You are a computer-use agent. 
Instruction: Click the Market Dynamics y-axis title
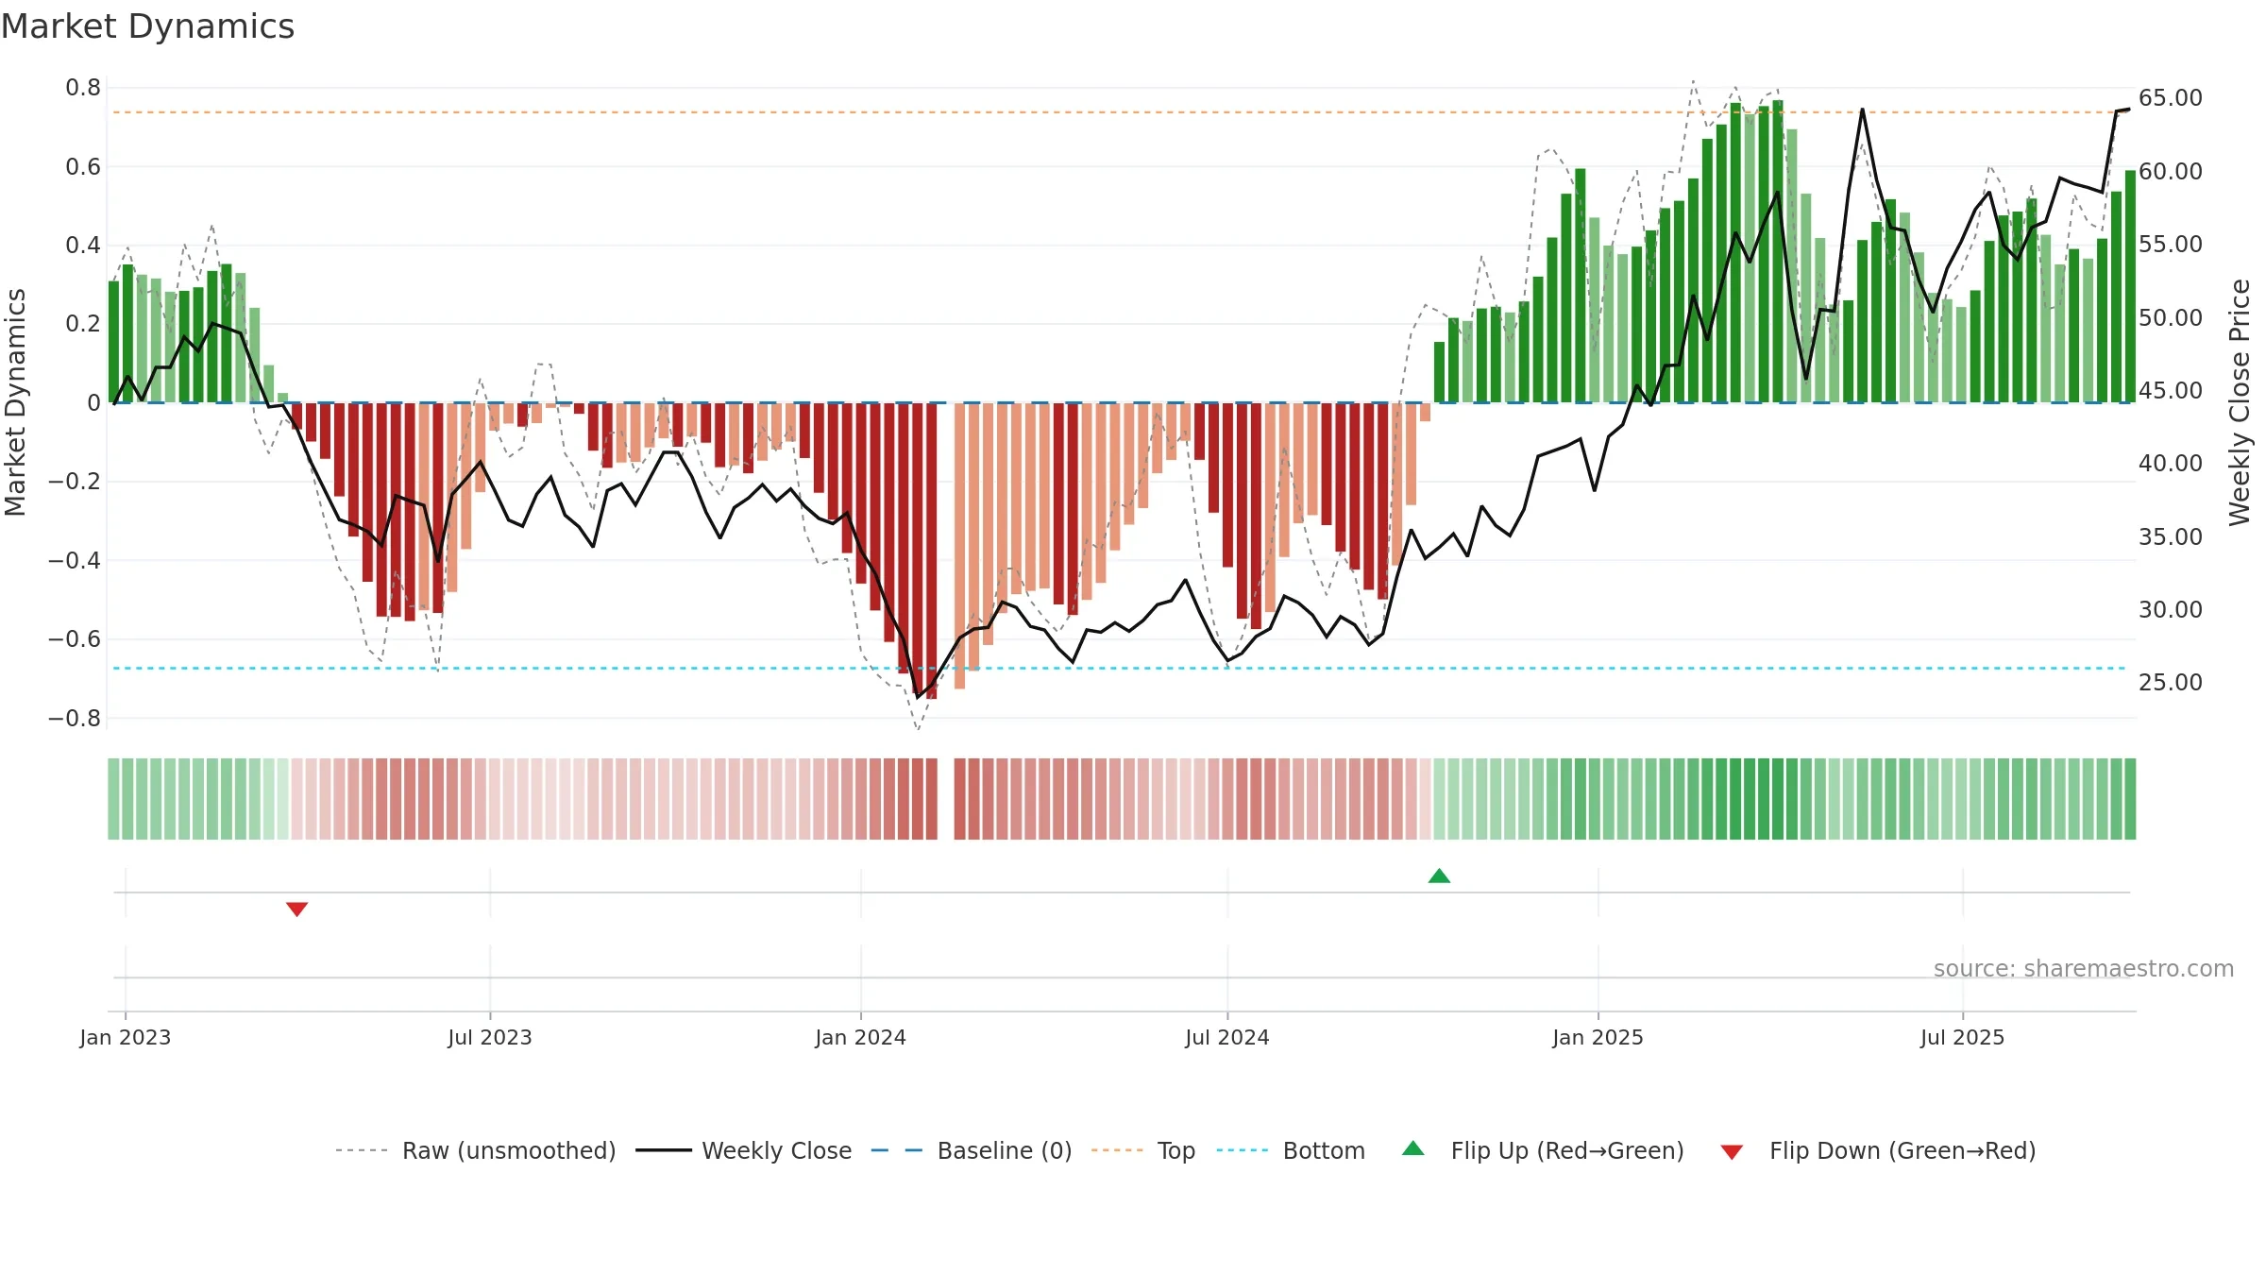coord(15,402)
